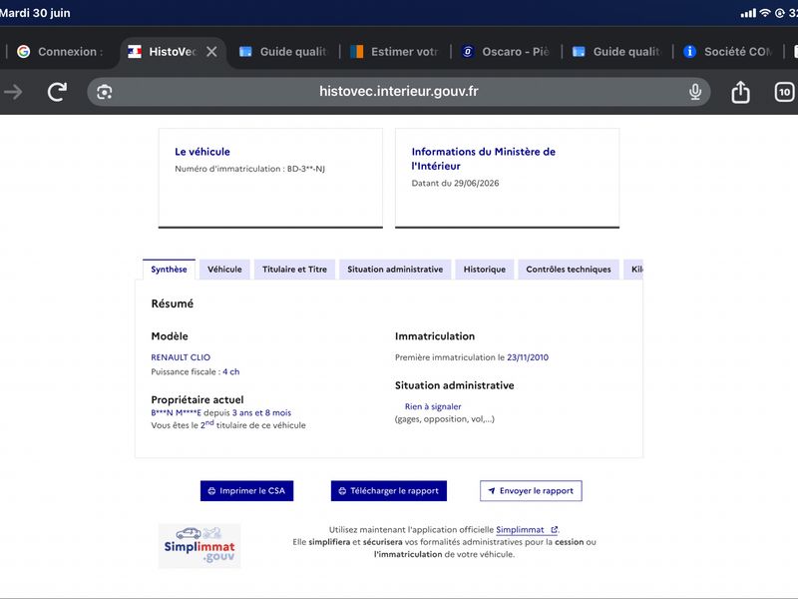The image size is (798, 599).
Task: Click the RENAULT CLIO model text
Action: [x=181, y=357]
